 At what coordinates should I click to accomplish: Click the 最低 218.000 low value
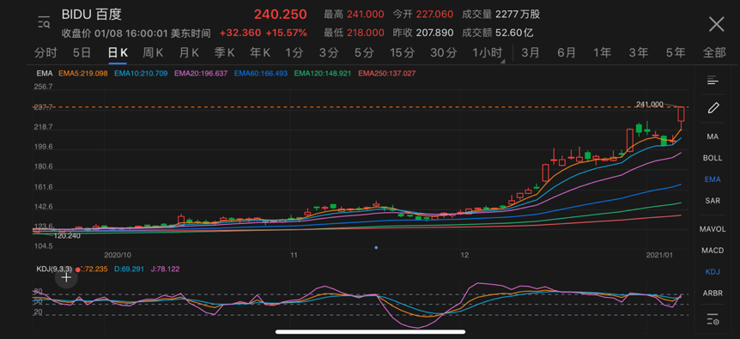pyautogui.click(x=354, y=33)
